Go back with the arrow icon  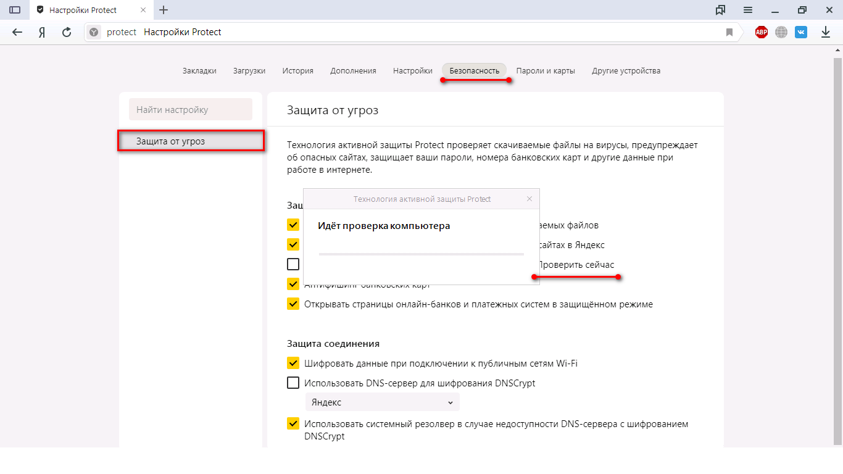click(17, 32)
